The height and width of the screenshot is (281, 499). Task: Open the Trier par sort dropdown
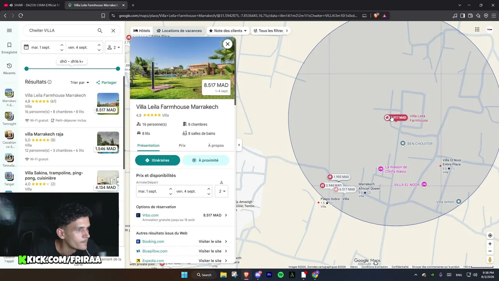(x=80, y=82)
